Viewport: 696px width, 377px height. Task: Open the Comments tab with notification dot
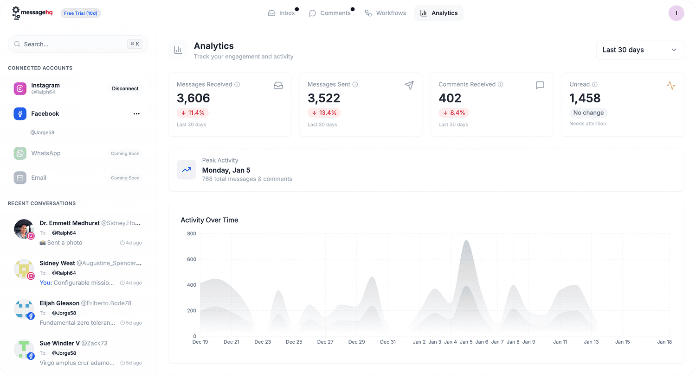click(330, 13)
